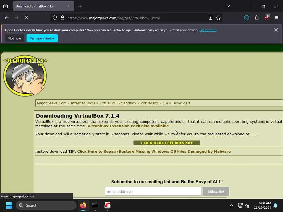The height and width of the screenshot is (212, 283).
Task: Bookmark this page with star icon
Action: (x=218, y=18)
